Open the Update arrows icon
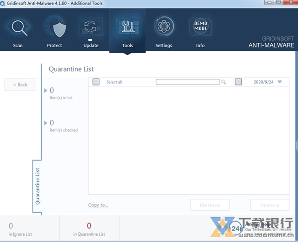Image resolution: width=298 pixels, height=242 pixels. [x=91, y=27]
